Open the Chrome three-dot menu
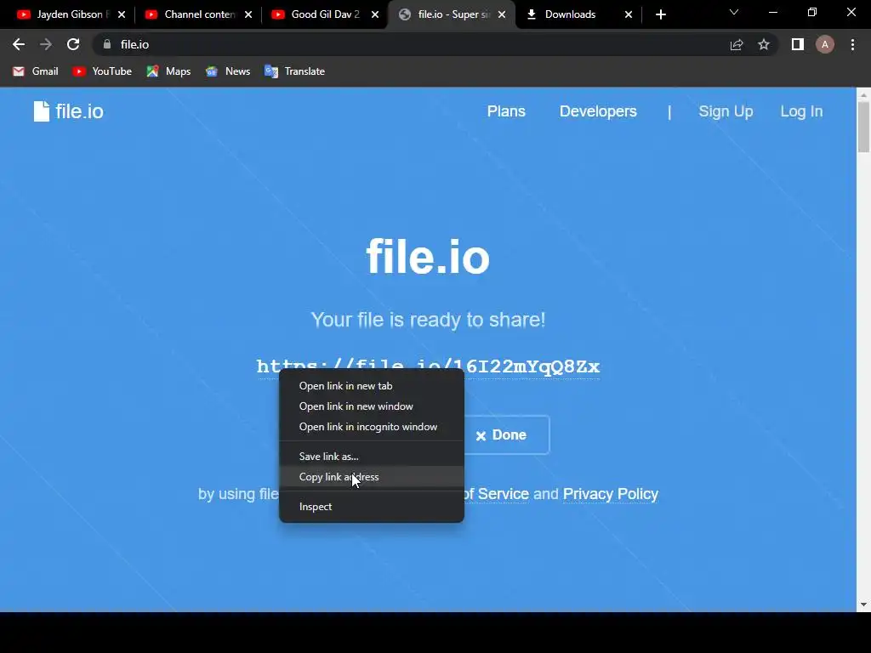Screen dimensions: 871x653 pos(852,44)
